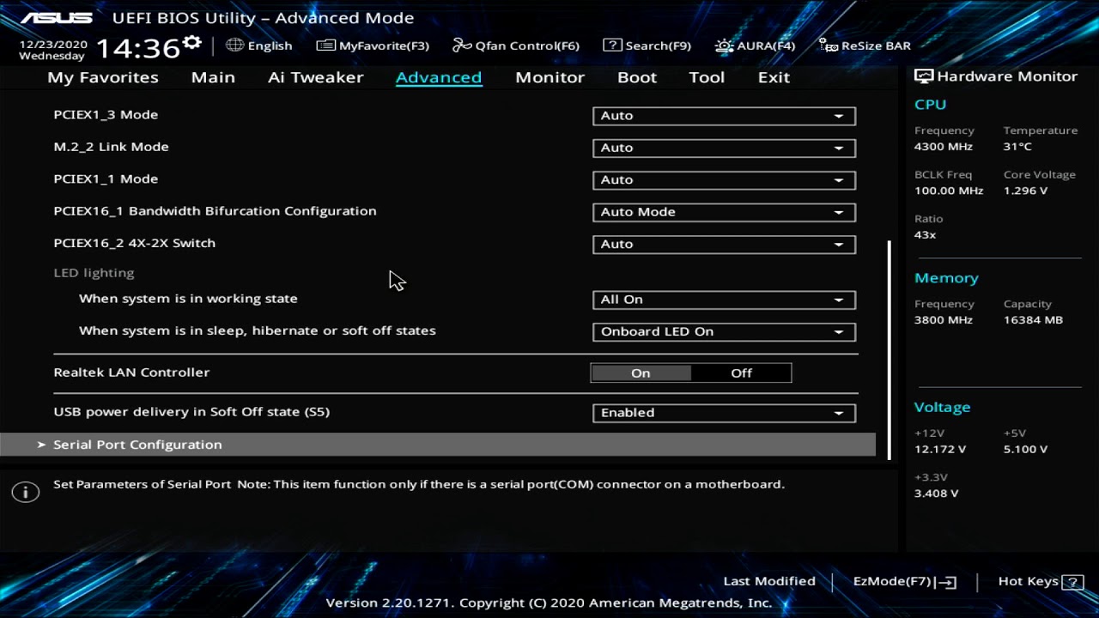Click PCIEX16_2 4X-2X Switch label

[x=134, y=243]
